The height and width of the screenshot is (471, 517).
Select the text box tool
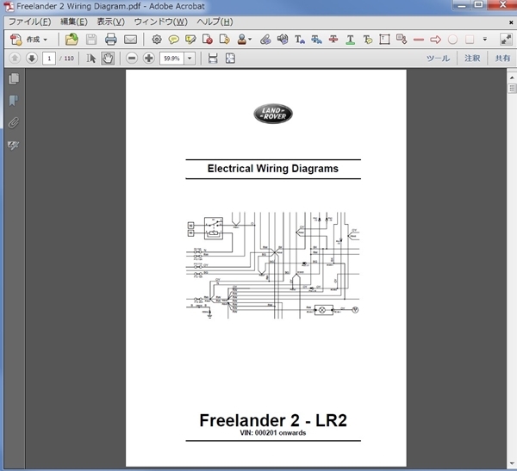pos(384,40)
